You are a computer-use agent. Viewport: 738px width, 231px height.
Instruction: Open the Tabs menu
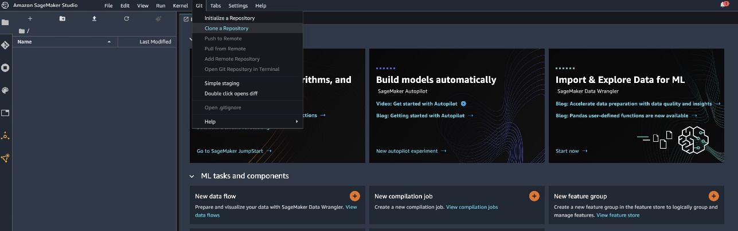click(x=216, y=5)
